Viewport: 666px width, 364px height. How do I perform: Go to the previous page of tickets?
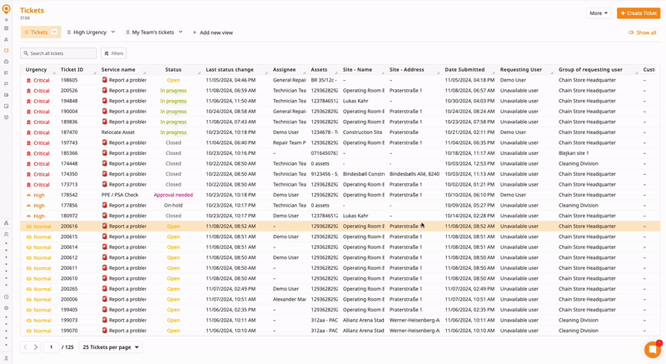(x=26, y=347)
